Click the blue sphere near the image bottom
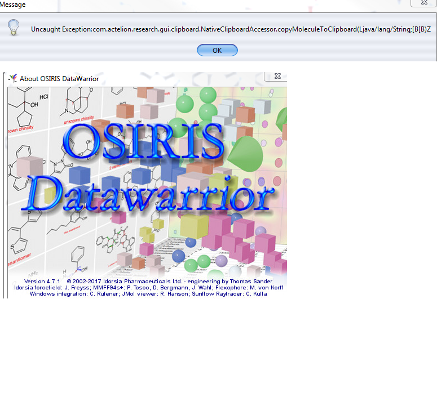The width and height of the screenshot is (437, 406). [179, 256]
